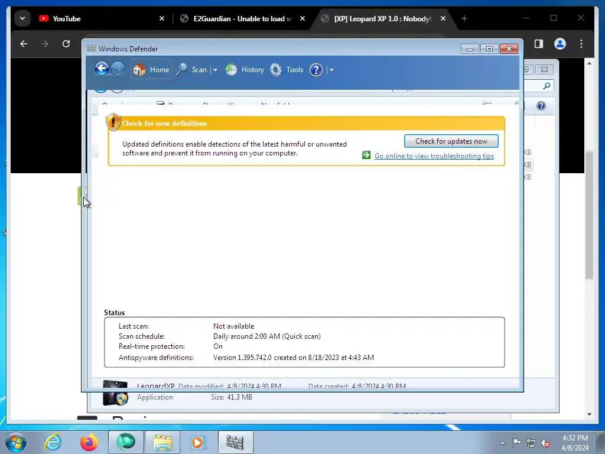Open the Windows Start menu
The image size is (605, 454).
coord(16,442)
